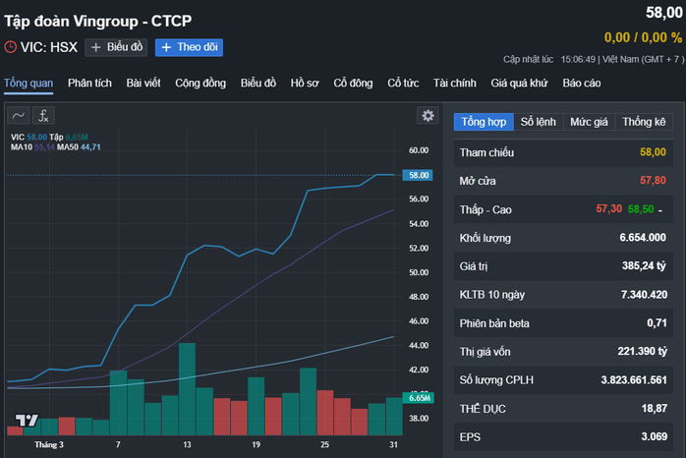Open the indicators fx icon
Screen dimensions: 686x458
[43, 116]
